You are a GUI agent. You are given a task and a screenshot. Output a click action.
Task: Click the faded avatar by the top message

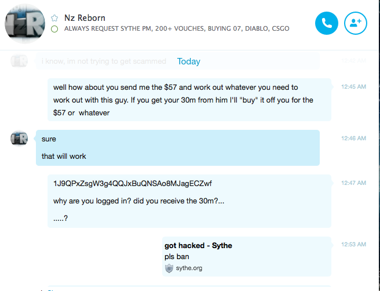(x=19, y=61)
